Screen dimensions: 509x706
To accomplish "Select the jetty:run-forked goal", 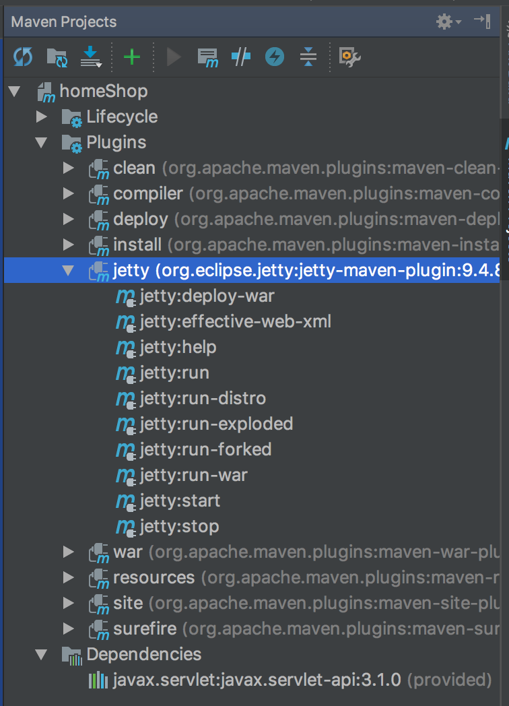I will (205, 450).
